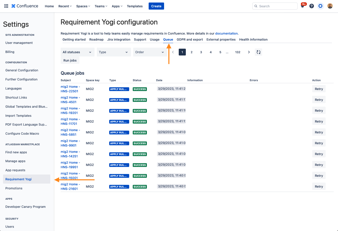Click in the Search field
This screenshot has height=231, width=338.
click(277, 6)
